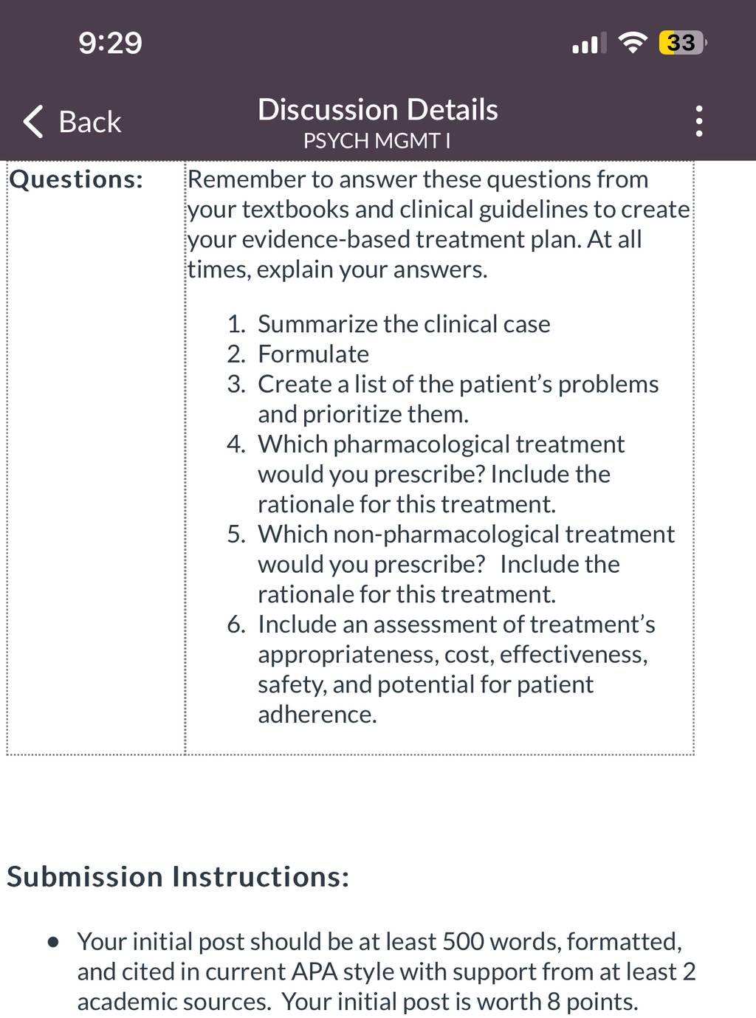Tap item 3 about patient's problems list

[x=443, y=399]
